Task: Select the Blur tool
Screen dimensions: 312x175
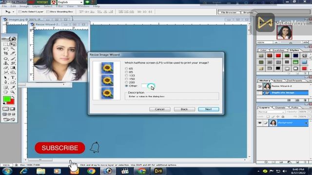Action: (5, 72)
